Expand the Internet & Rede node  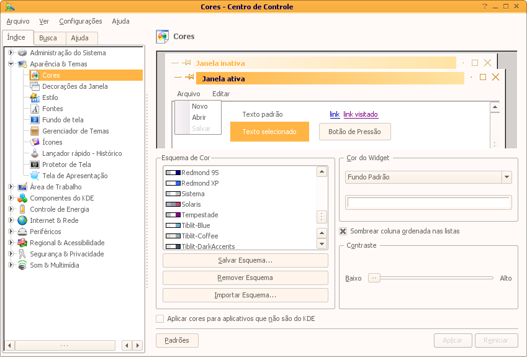[11, 220]
